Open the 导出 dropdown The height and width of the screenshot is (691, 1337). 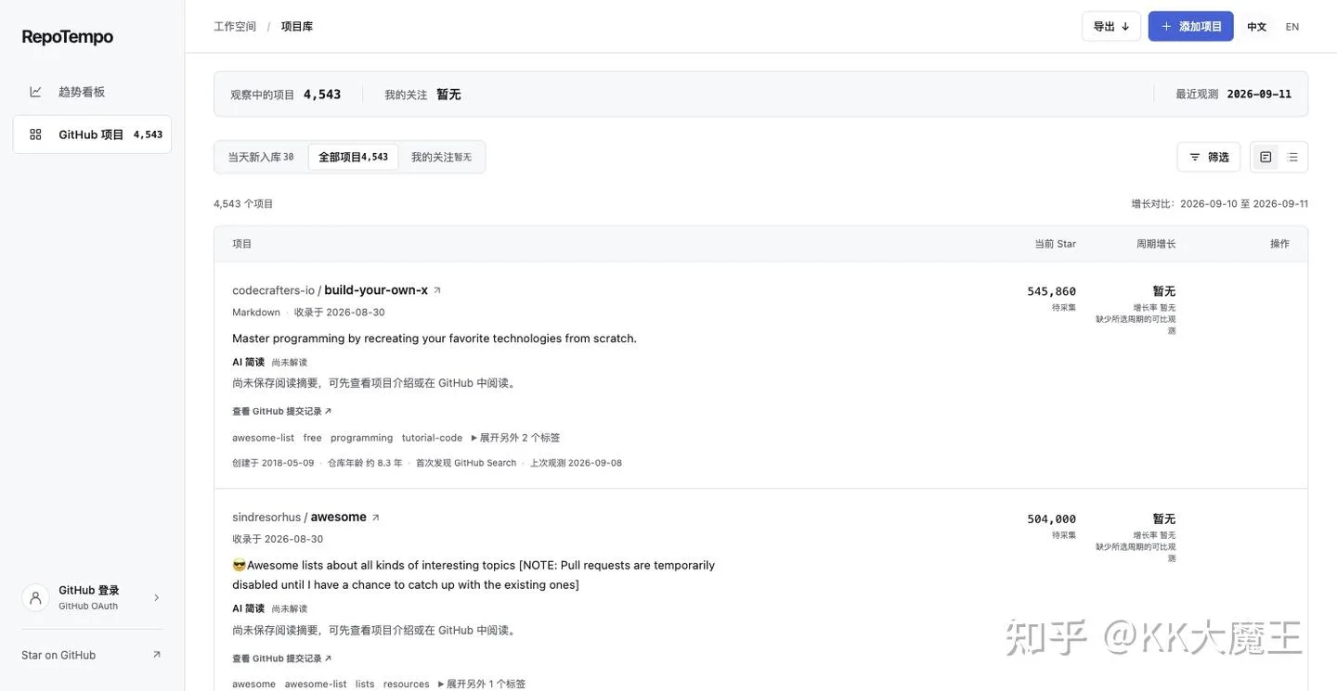coord(1111,26)
